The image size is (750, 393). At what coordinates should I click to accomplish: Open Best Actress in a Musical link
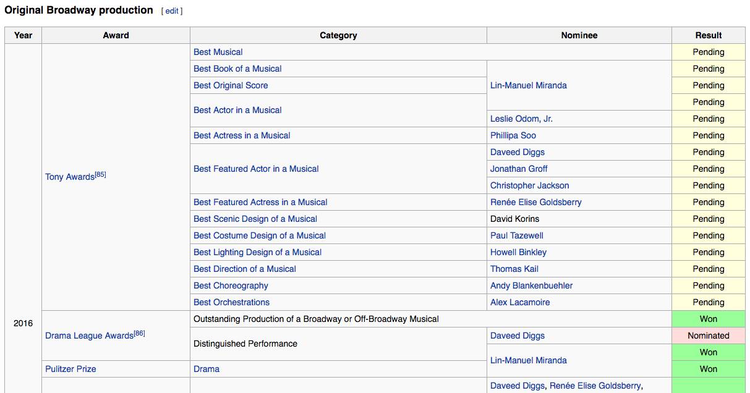pyautogui.click(x=242, y=135)
